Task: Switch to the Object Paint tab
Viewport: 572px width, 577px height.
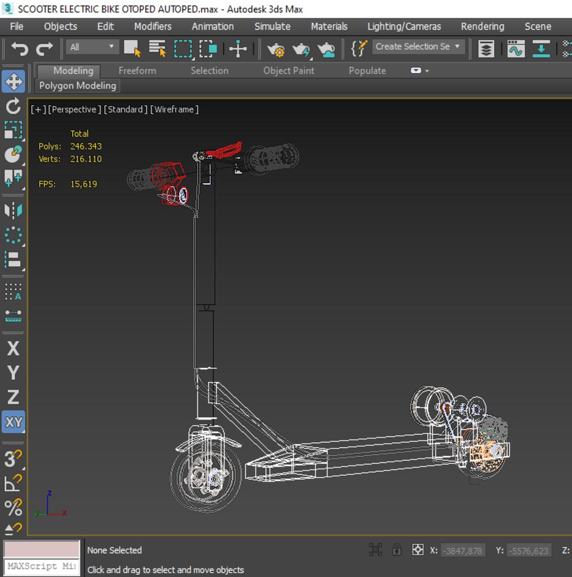Action: [288, 71]
